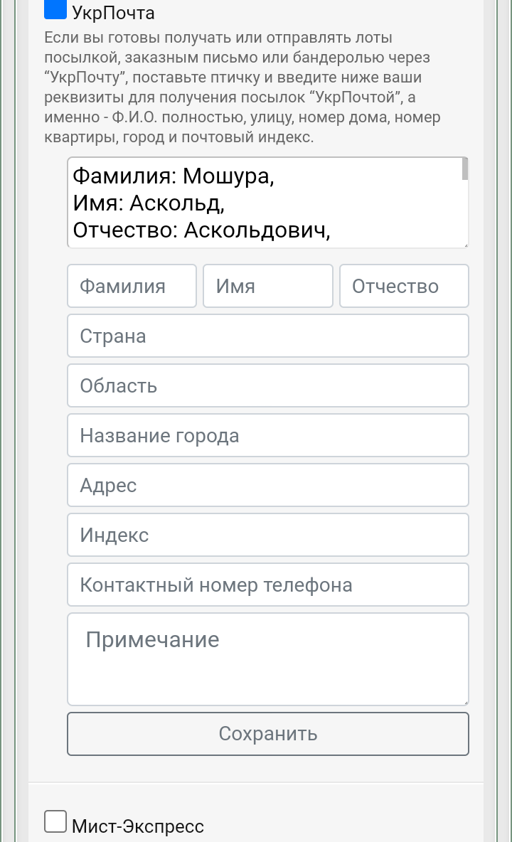Click into the Отчество field
The height and width of the screenshot is (842, 512).
pos(404,286)
